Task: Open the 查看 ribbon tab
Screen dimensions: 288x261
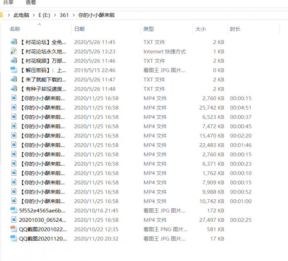Action: click(x=31, y=3)
